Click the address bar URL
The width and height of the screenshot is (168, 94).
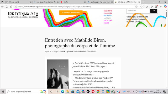[x=55, y=7]
